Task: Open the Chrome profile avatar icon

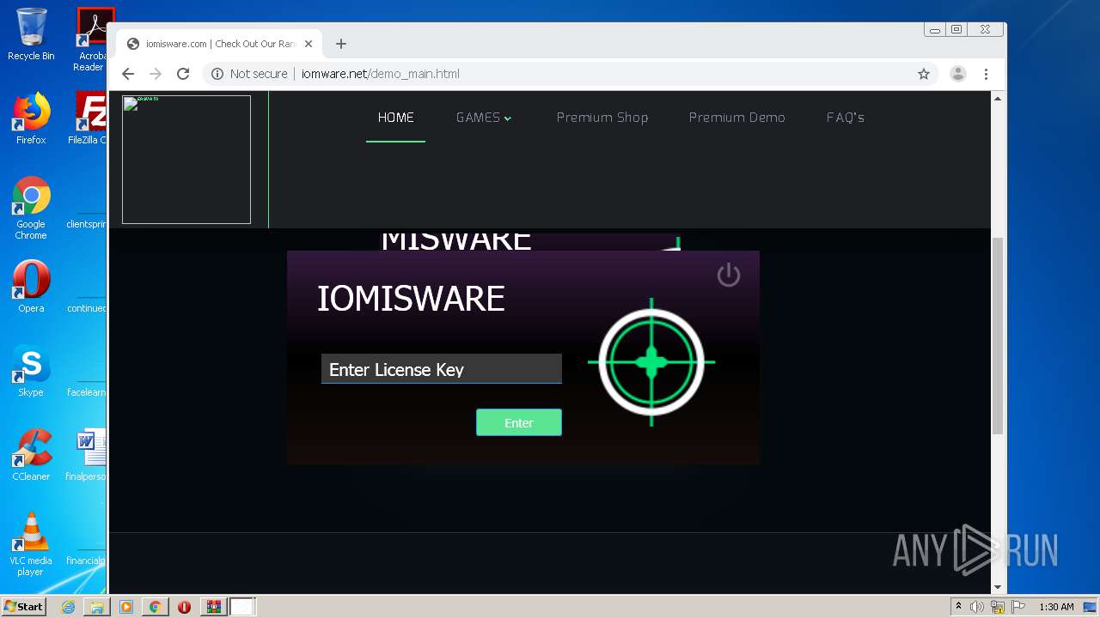Action: click(x=958, y=74)
